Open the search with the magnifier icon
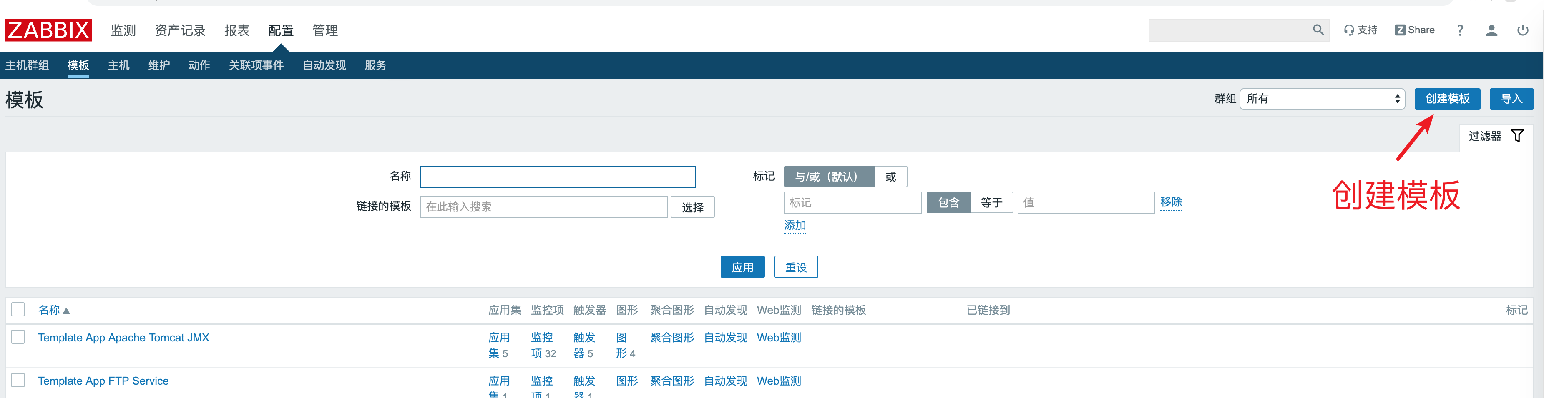 click(x=1318, y=30)
